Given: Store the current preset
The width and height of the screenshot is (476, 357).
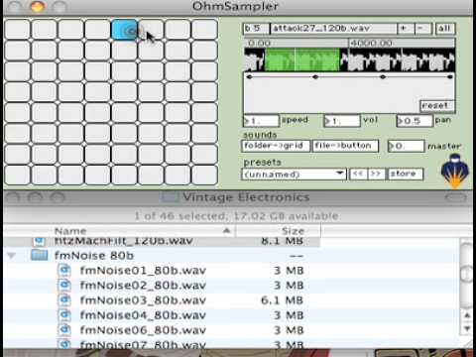Looking at the screenshot, I should pyautogui.click(x=406, y=174).
